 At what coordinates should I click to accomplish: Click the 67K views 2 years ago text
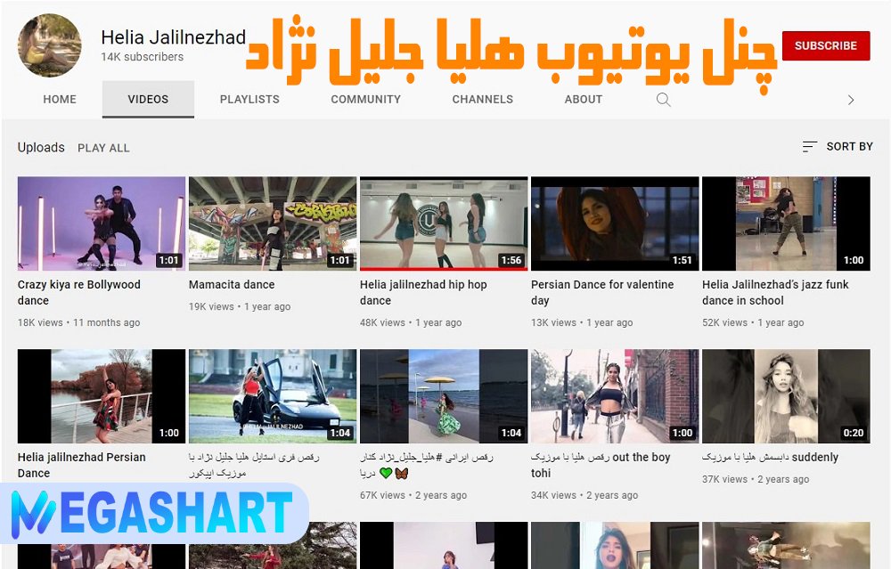(x=413, y=495)
